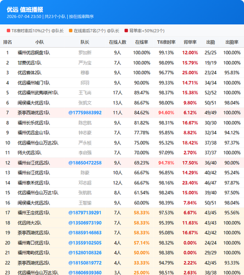Select team 师大优远3队

pos(30,153)
